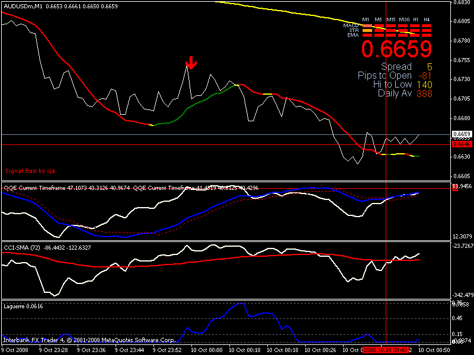Click the Spread value label
474x355 pixels.
click(x=396, y=67)
